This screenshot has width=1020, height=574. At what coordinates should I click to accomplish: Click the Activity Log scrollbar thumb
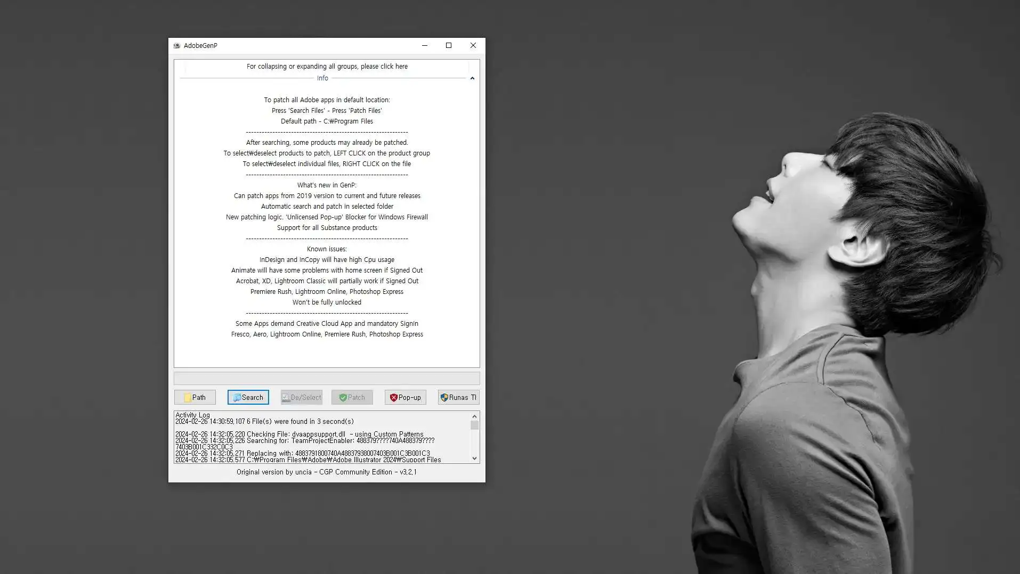pyautogui.click(x=474, y=425)
